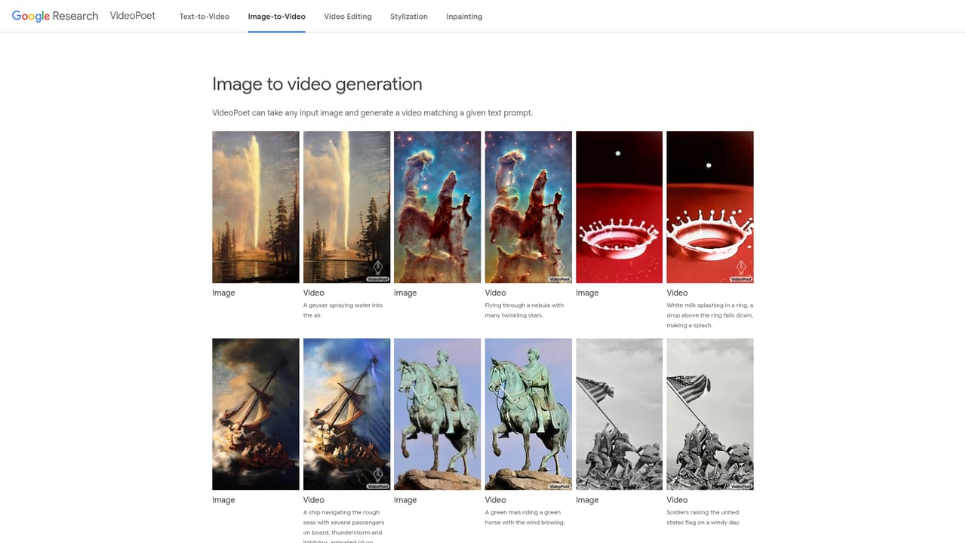Play the flying-through-nebula video

(528, 207)
